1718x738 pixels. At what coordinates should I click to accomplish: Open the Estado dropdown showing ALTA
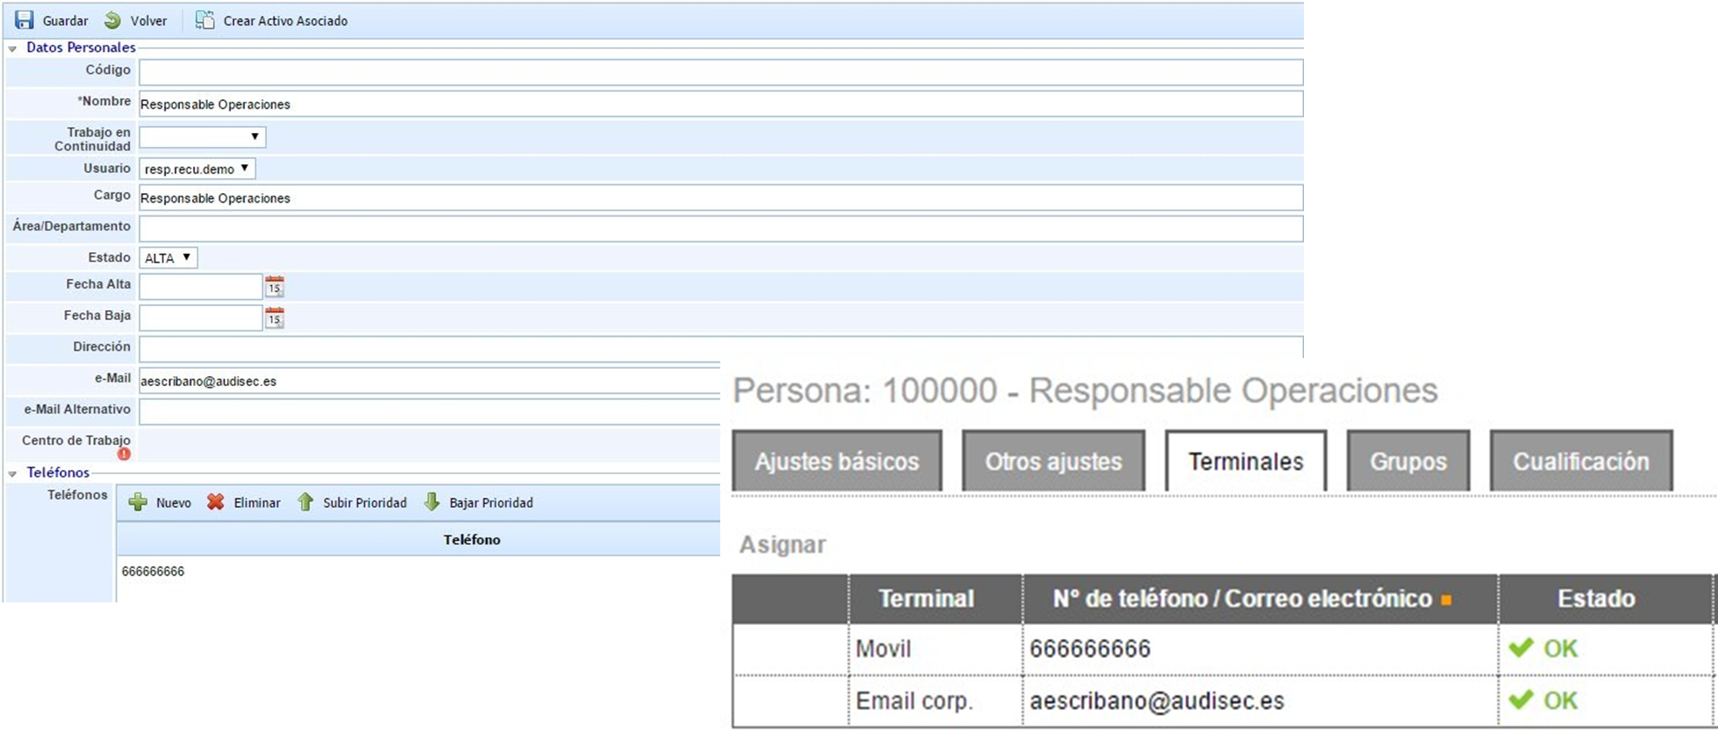168,258
